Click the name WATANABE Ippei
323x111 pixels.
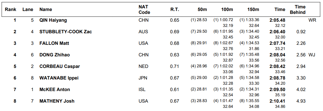[59, 78]
